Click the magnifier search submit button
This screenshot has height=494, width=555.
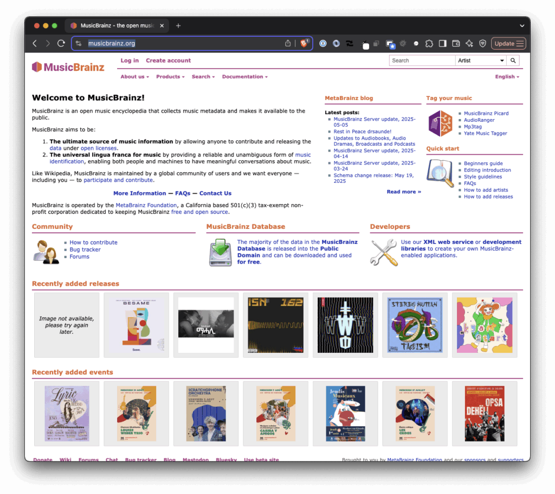(x=513, y=61)
